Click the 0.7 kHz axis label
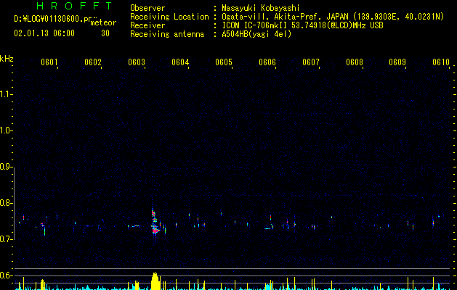This screenshot has width=457, height=290. (6, 239)
